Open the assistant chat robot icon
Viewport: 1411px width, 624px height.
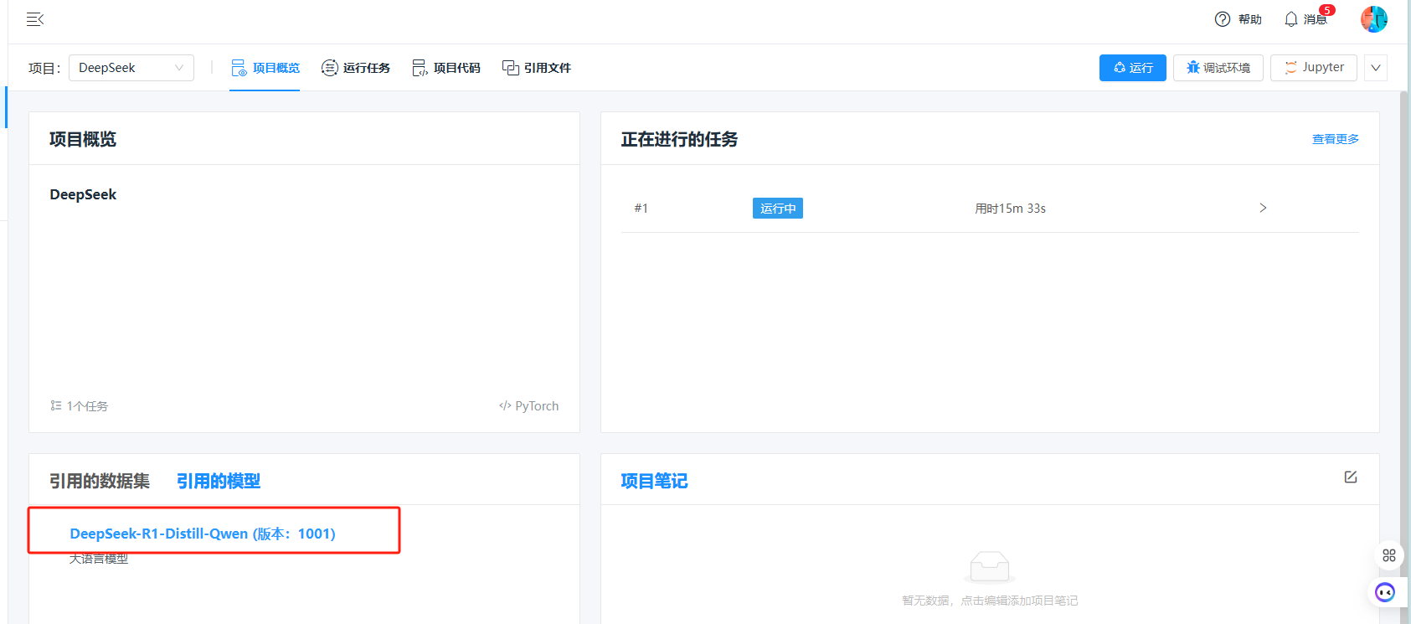pyautogui.click(x=1385, y=593)
